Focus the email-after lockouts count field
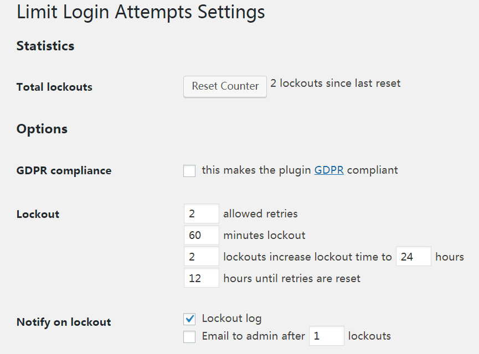 [326, 336]
